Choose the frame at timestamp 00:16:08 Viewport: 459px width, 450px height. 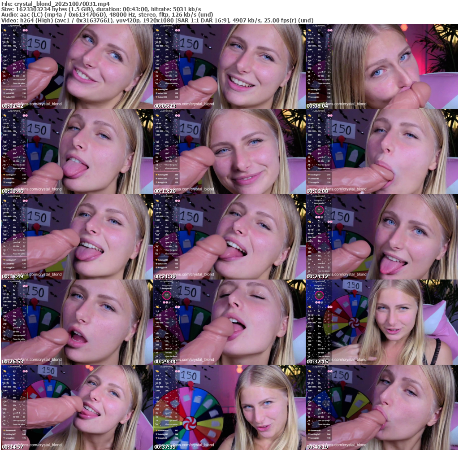pos(382,152)
